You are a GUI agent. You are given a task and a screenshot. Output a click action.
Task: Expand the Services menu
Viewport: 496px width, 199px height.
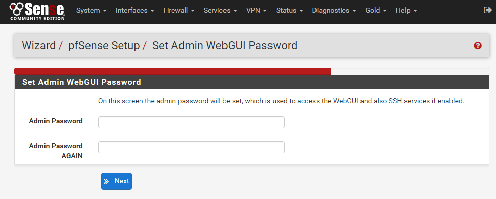220,11
